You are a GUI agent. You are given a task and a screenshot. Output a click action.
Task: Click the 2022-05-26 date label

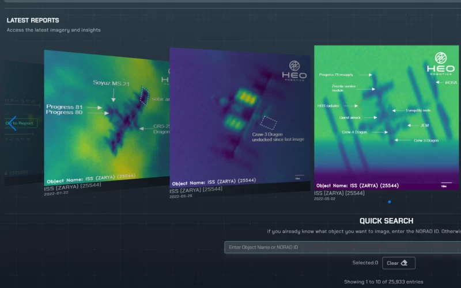click(x=181, y=196)
